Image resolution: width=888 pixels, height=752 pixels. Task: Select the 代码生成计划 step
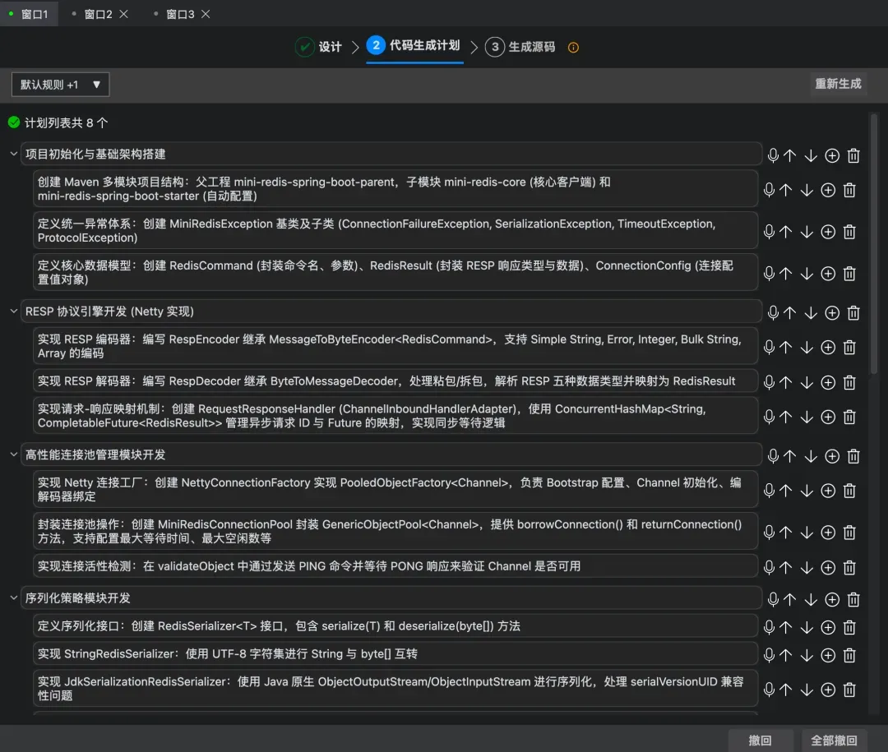point(414,46)
